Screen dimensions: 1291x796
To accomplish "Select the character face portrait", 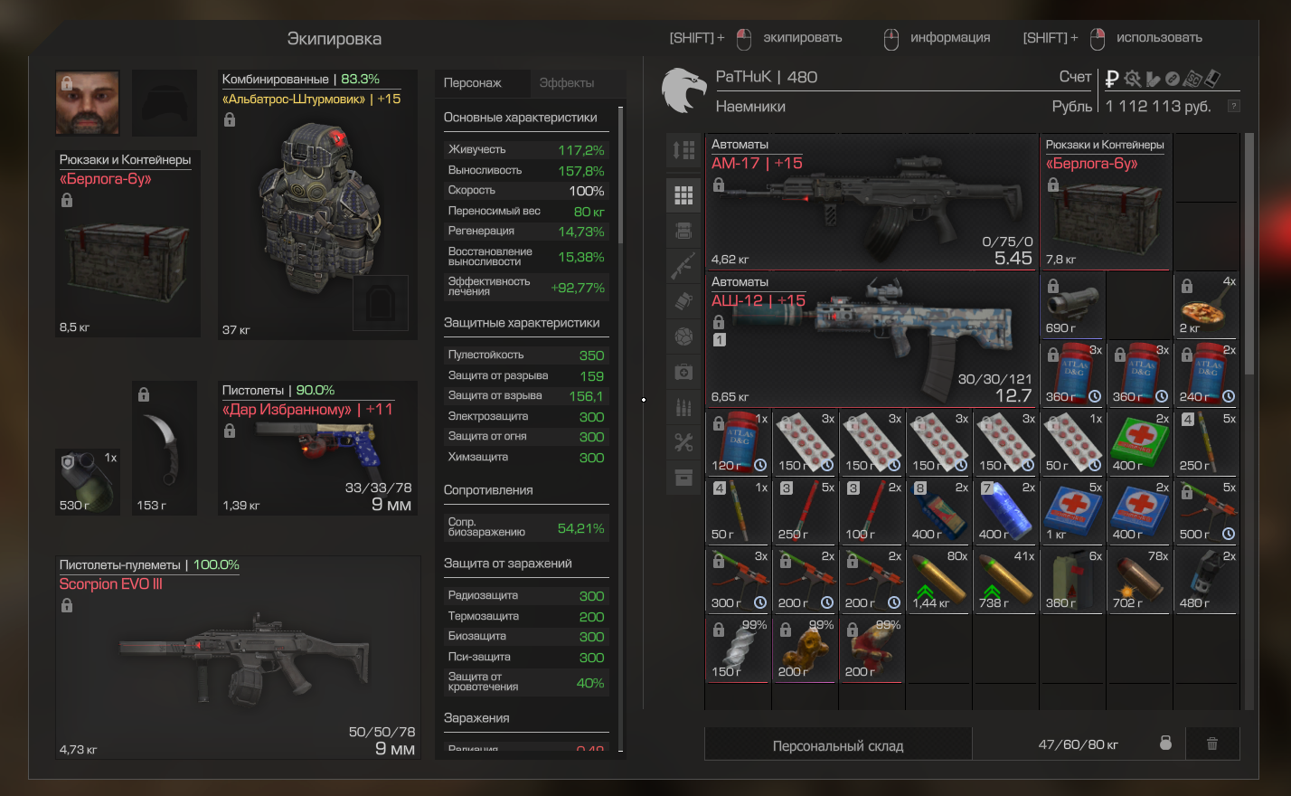I will [x=88, y=102].
